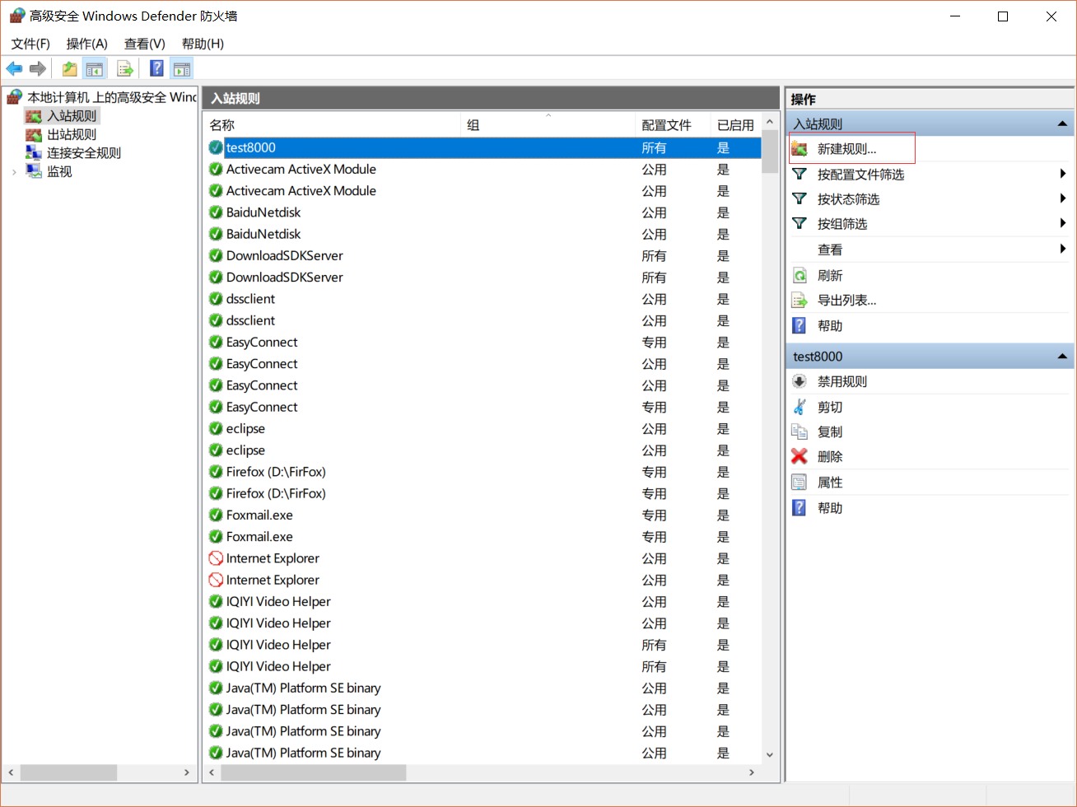Go back with the blue left arrow
Image resolution: width=1077 pixels, height=807 pixels.
tap(14, 68)
